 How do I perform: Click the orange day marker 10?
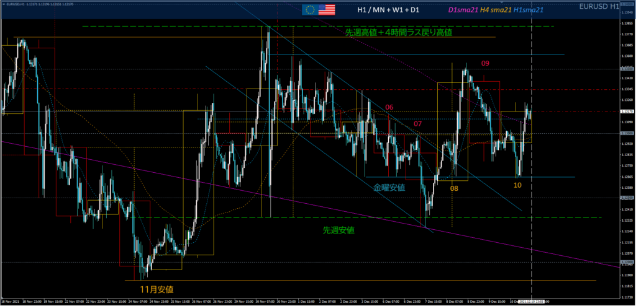pyautogui.click(x=517, y=185)
